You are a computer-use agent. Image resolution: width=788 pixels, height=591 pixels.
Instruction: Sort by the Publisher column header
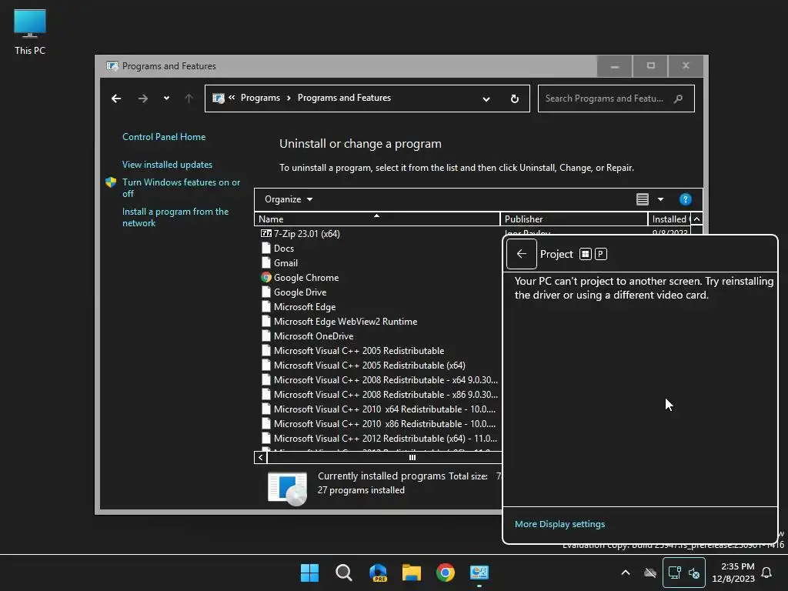(574, 219)
